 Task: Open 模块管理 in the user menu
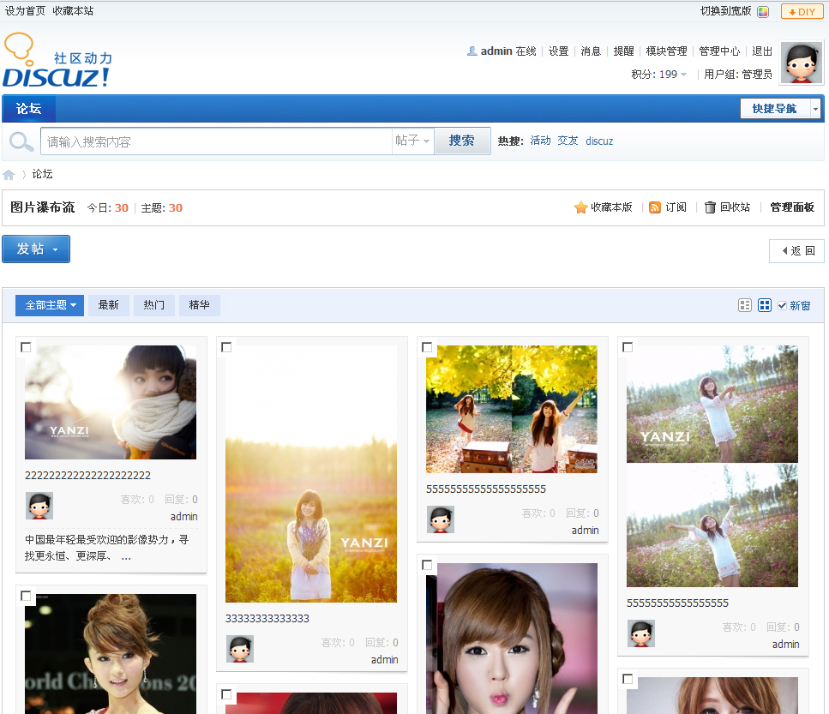[x=666, y=51]
